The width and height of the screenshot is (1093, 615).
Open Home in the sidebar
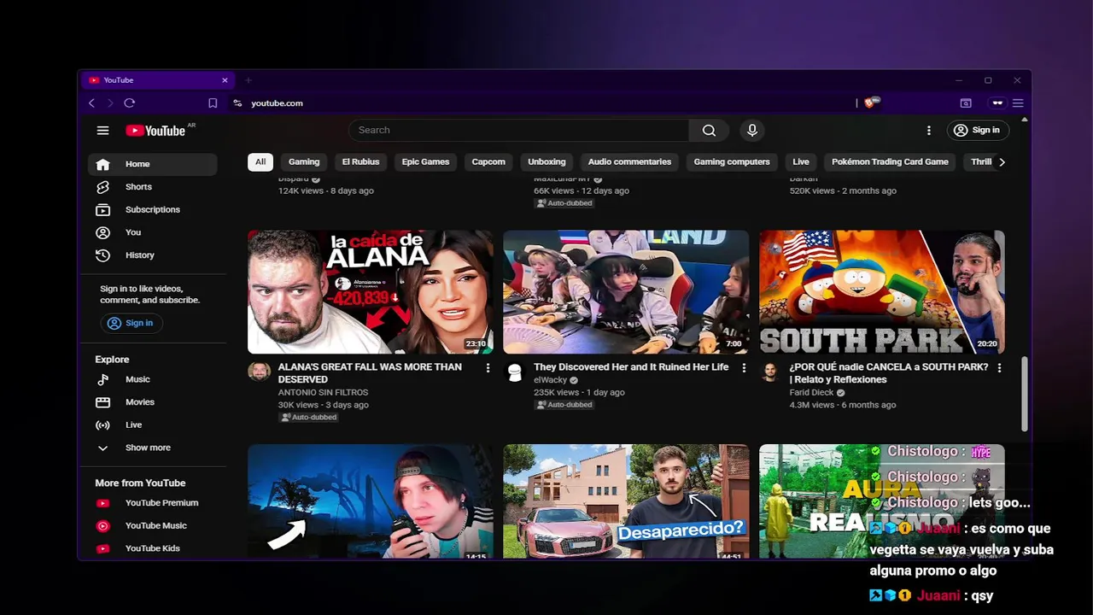point(153,164)
